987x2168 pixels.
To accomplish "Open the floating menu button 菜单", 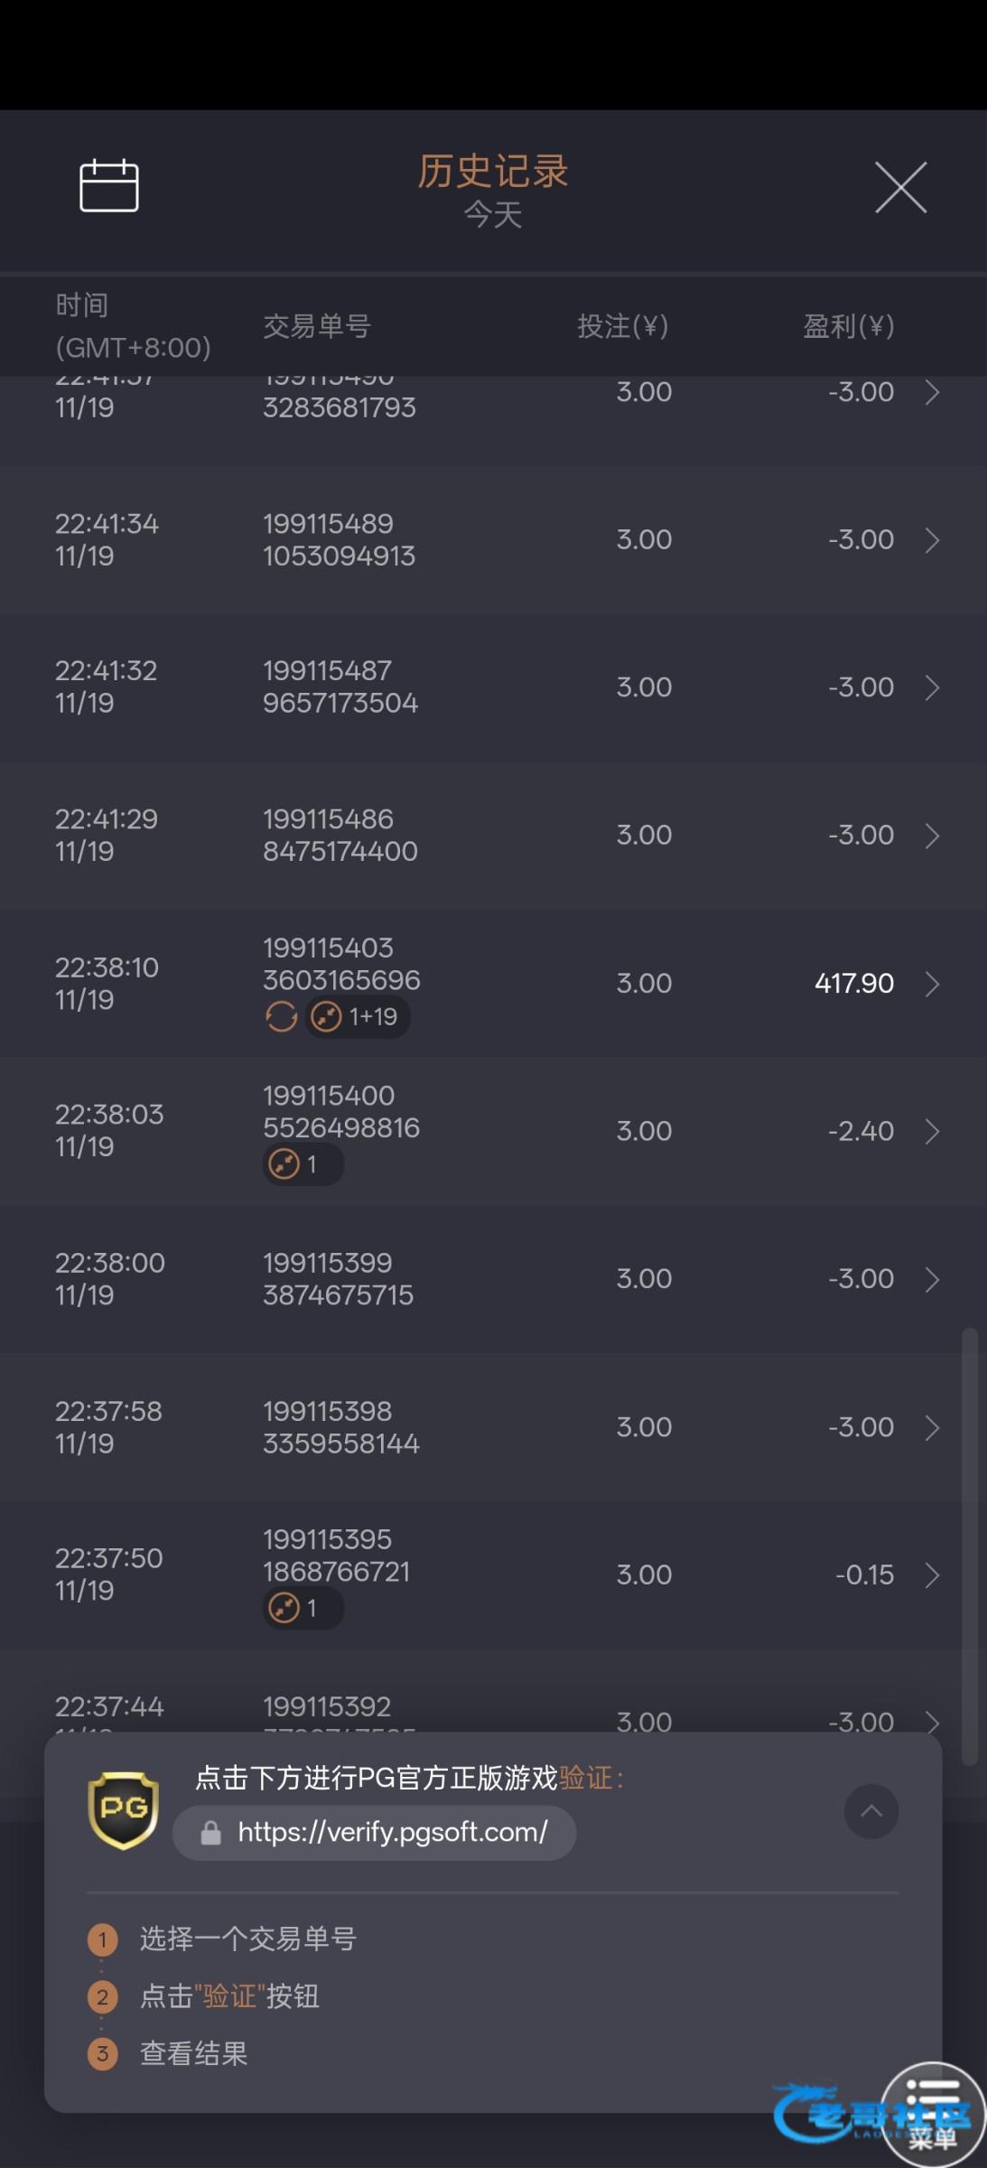I will [x=933, y=2114].
